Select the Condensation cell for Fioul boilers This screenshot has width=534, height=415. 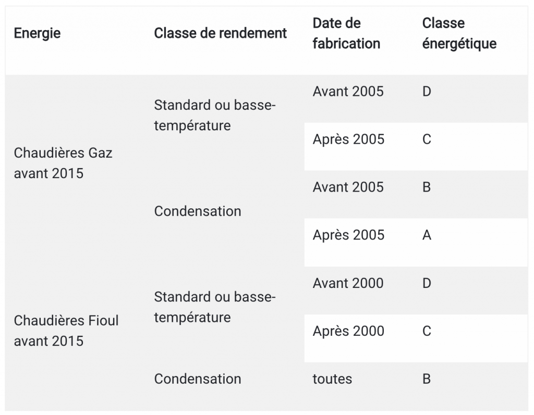click(198, 379)
